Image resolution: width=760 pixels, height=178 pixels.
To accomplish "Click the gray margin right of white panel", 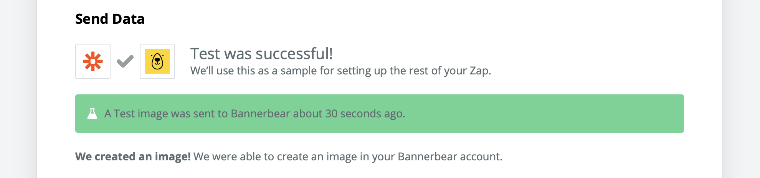I will [x=742, y=89].
